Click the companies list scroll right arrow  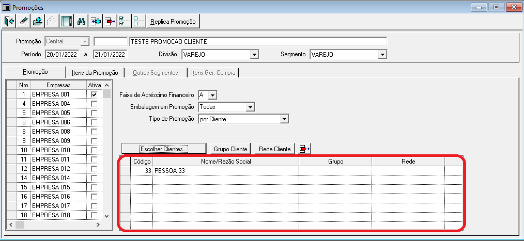pyautogui.click(x=98, y=224)
